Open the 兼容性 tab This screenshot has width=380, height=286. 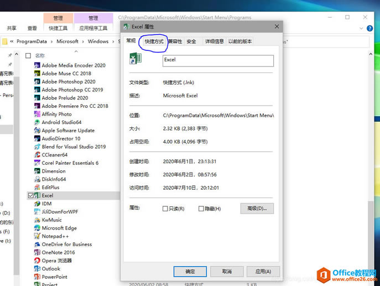click(175, 41)
